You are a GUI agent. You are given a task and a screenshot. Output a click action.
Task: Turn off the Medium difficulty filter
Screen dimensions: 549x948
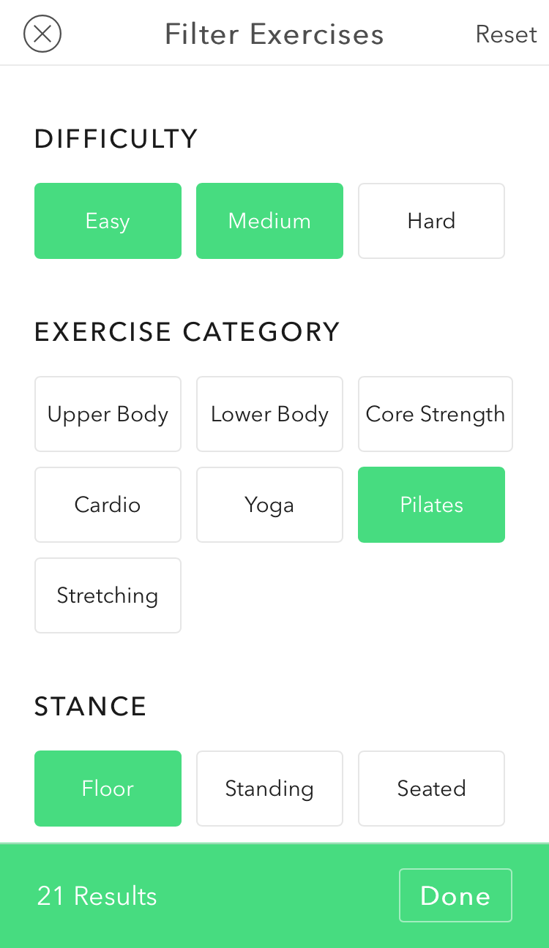coord(269,221)
